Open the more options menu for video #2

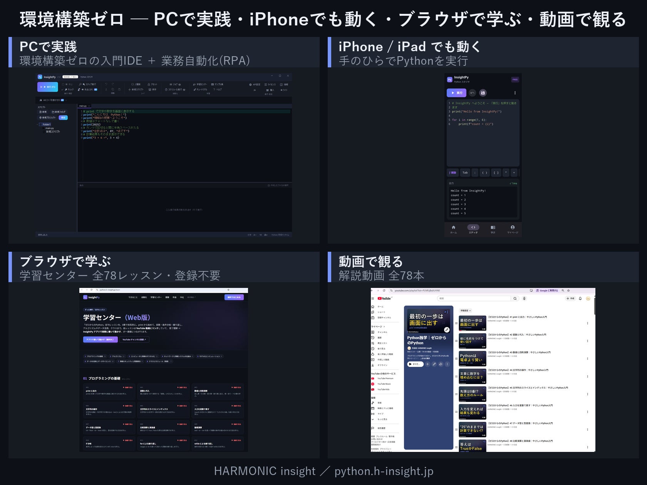[x=587, y=341]
